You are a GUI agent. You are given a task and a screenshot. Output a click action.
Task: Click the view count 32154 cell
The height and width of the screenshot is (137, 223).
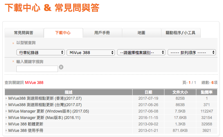pos(207,118)
